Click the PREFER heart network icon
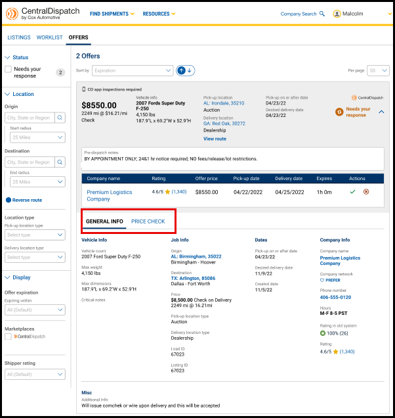The image size is (395, 418). click(x=322, y=280)
